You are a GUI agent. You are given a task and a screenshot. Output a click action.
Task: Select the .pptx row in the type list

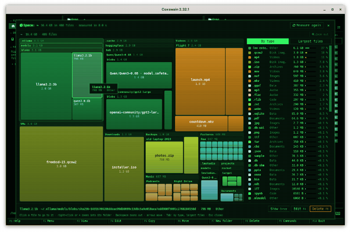click(288, 170)
